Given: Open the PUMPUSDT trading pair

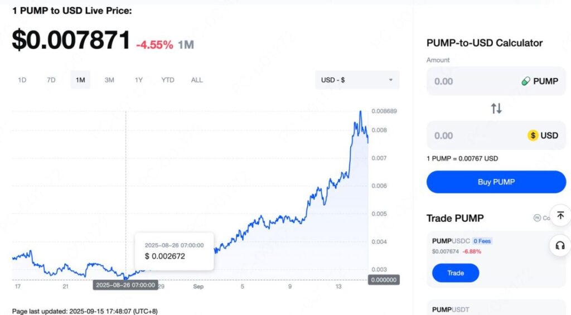Looking at the screenshot, I should [x=451, y=309].
